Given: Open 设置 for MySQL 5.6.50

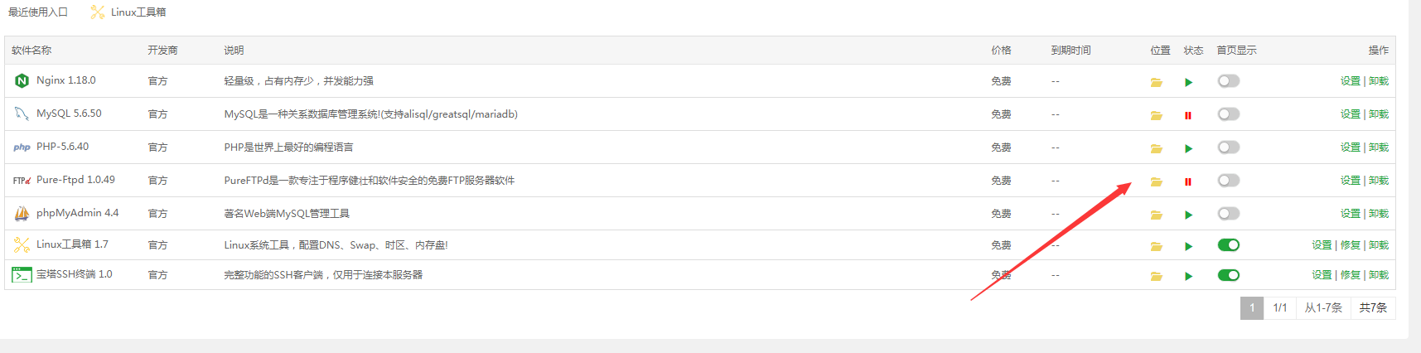Looking at the screenshot, I should click(1350, 114).
